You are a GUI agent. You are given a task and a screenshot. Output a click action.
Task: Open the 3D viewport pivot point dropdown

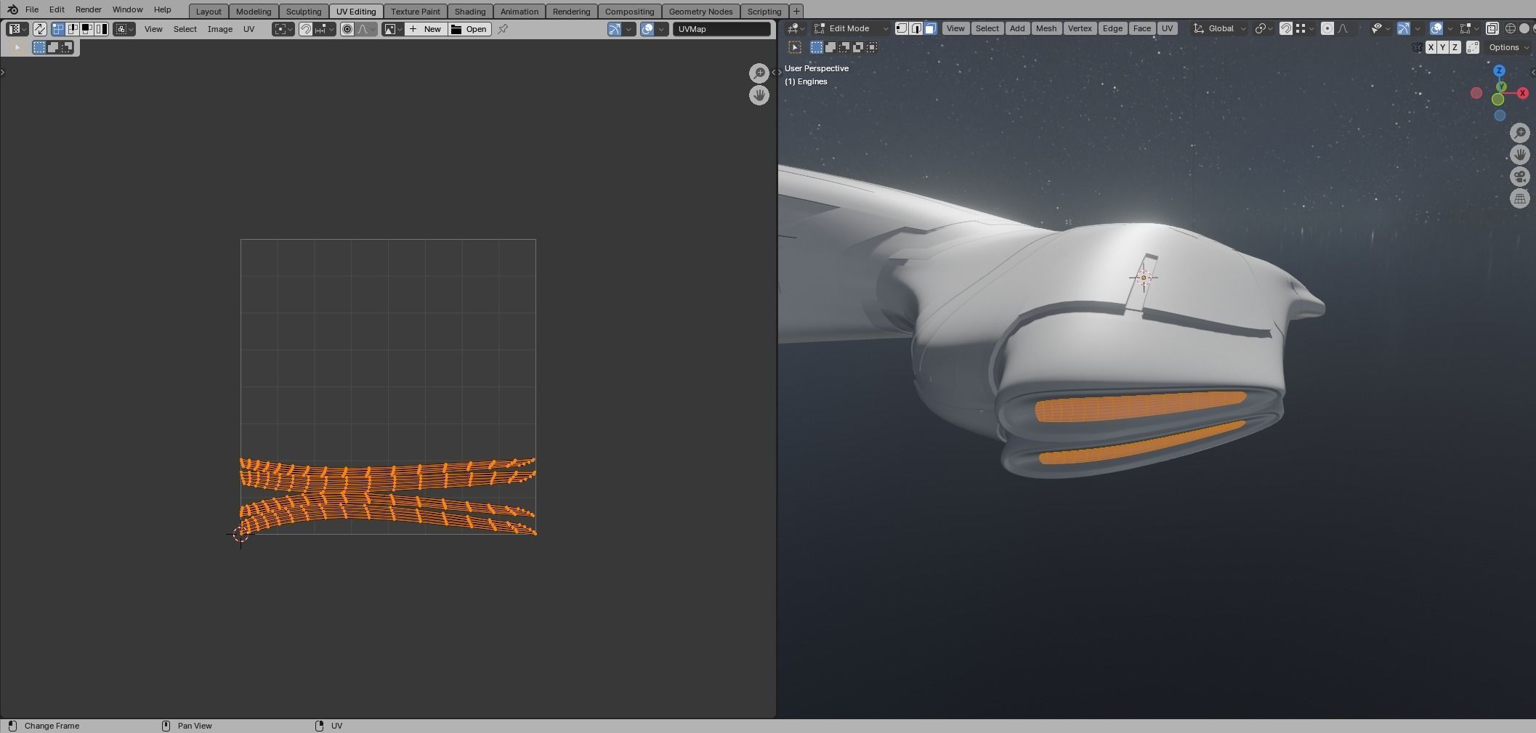click(x=1265, y=28)
